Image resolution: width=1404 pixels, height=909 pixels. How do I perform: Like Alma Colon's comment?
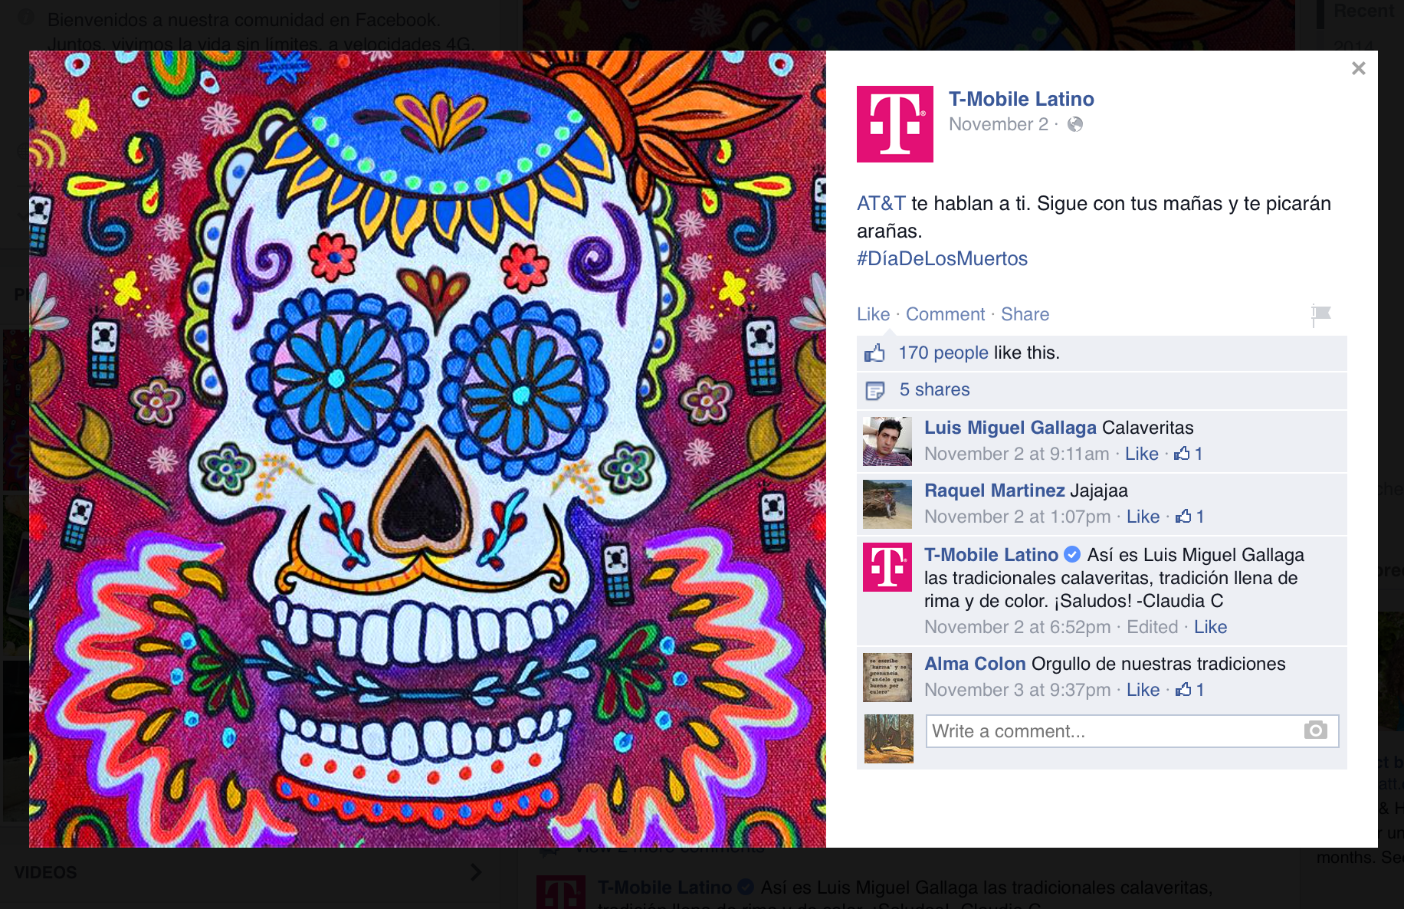[x=1143, y=690]
